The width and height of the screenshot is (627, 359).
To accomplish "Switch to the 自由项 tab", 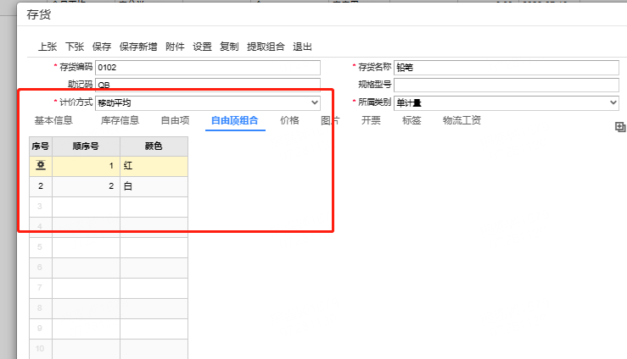I will (x=175, y=120).
